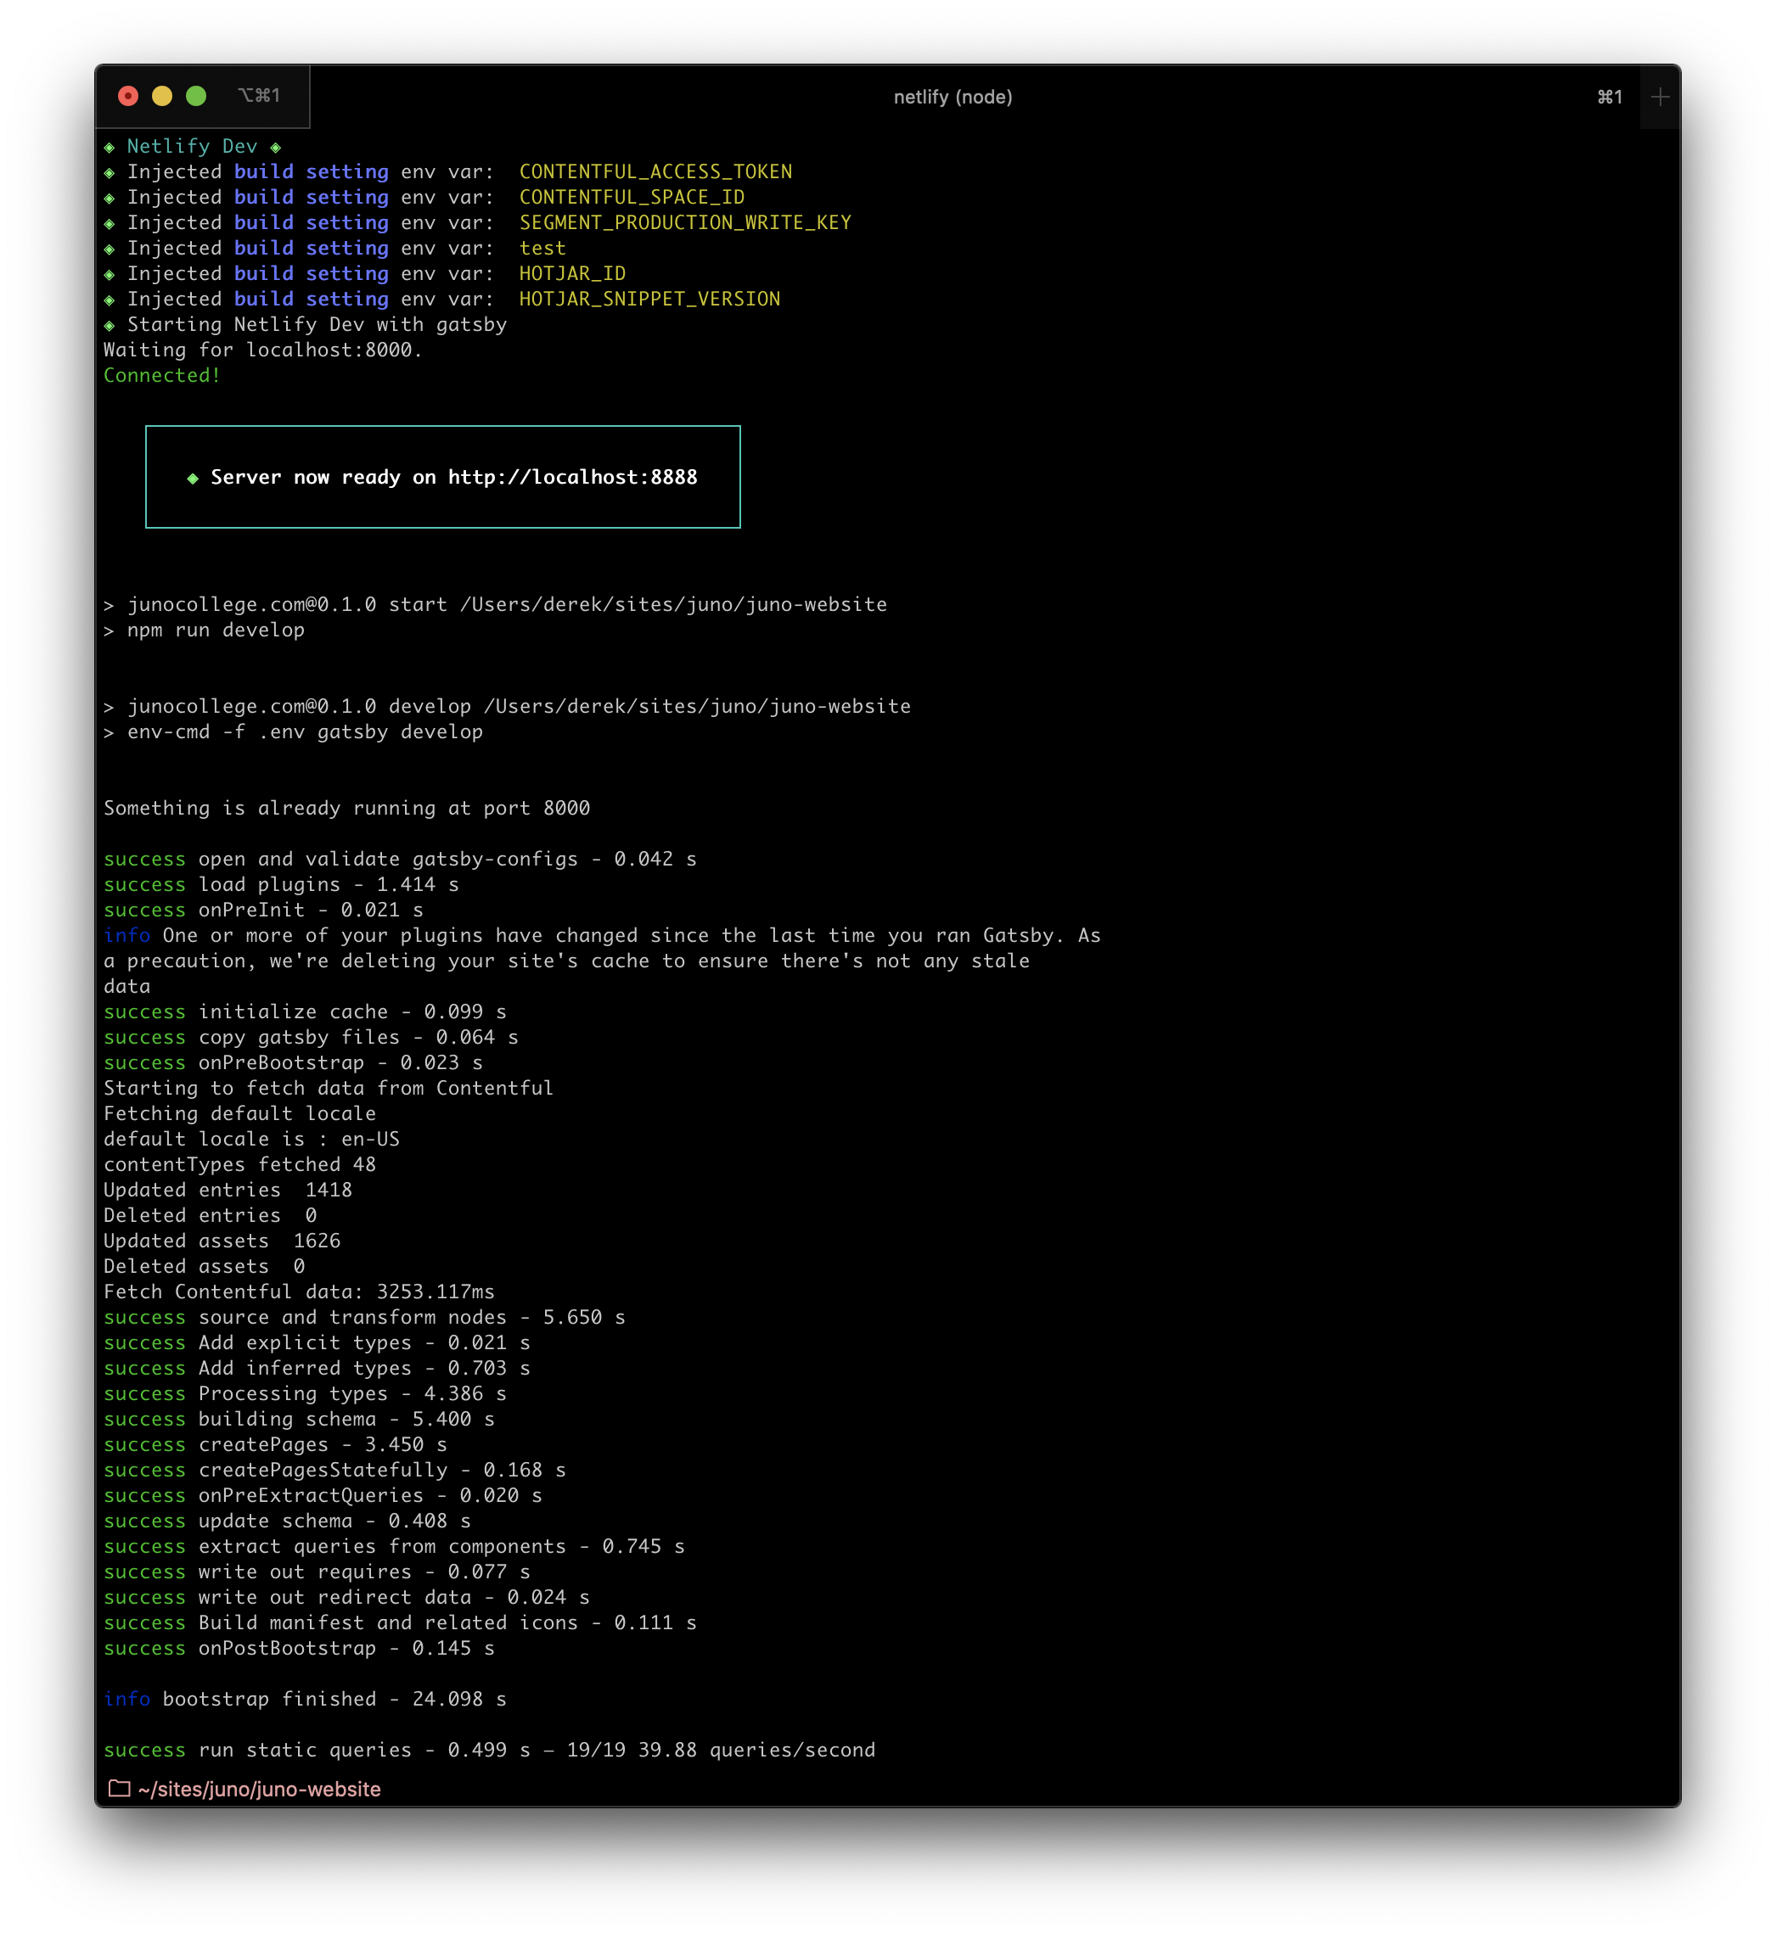This screenshot has width=1776, height=1933.
Task: Click 'success copy gatsby files' line
Action: pos(312,1037)
